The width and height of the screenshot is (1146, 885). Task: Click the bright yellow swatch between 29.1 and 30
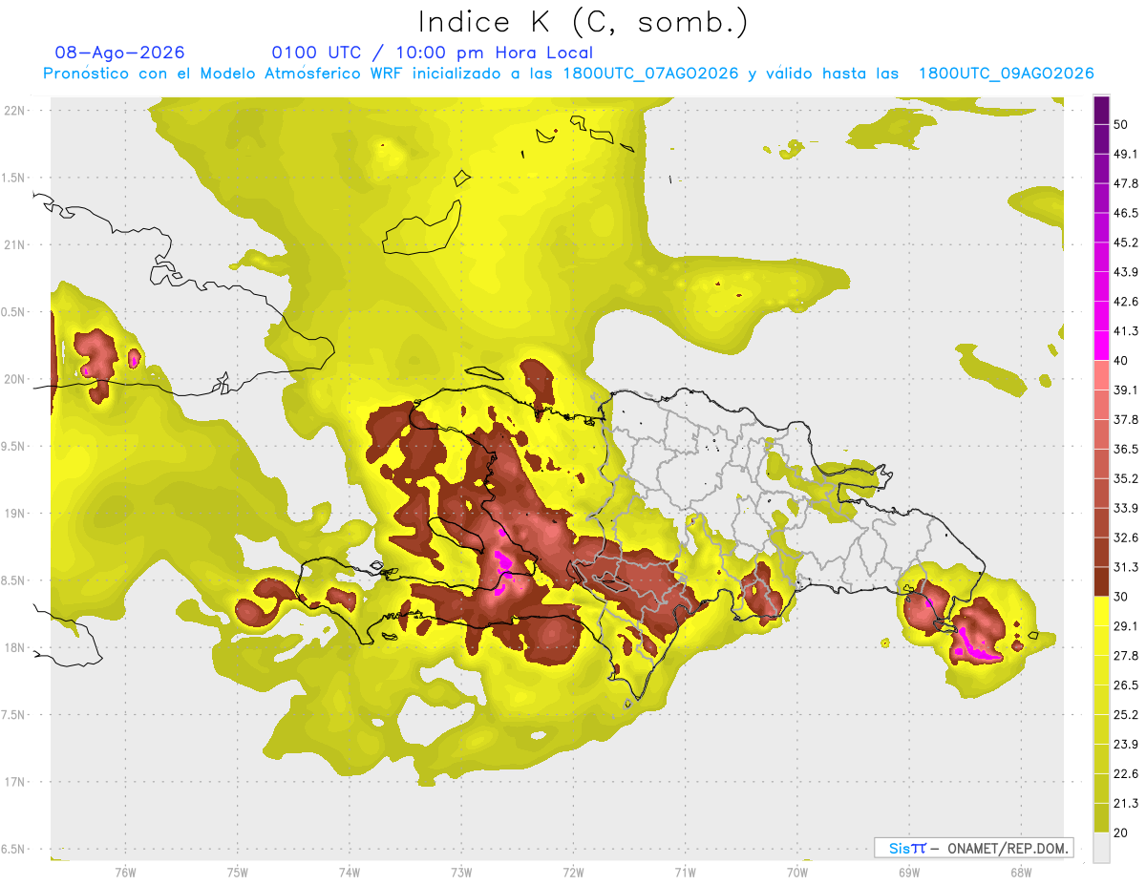1101,612
